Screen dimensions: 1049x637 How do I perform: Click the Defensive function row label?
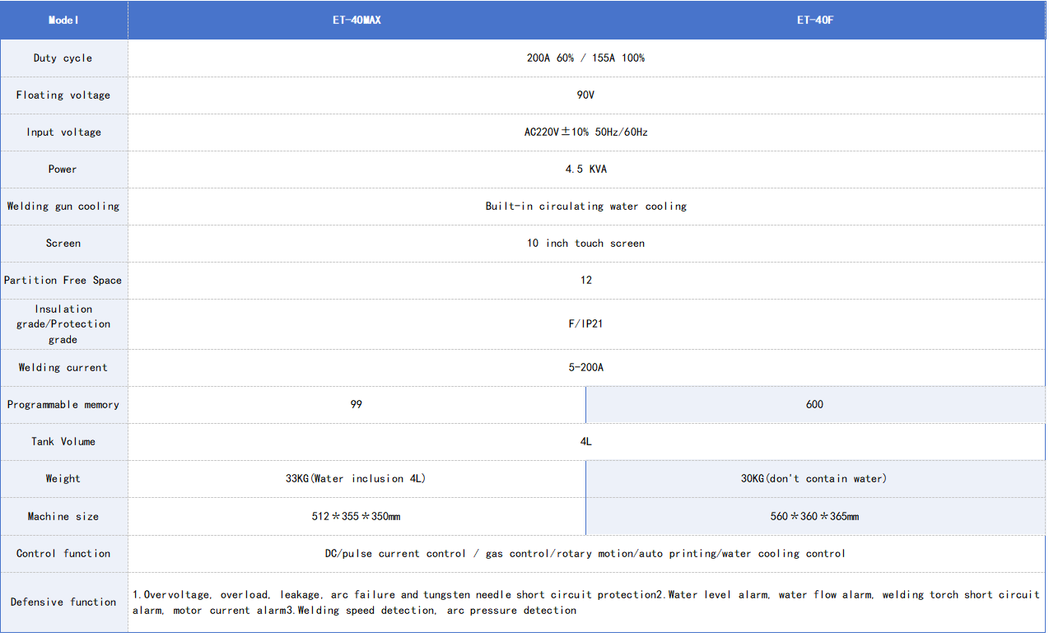(63, 602)
